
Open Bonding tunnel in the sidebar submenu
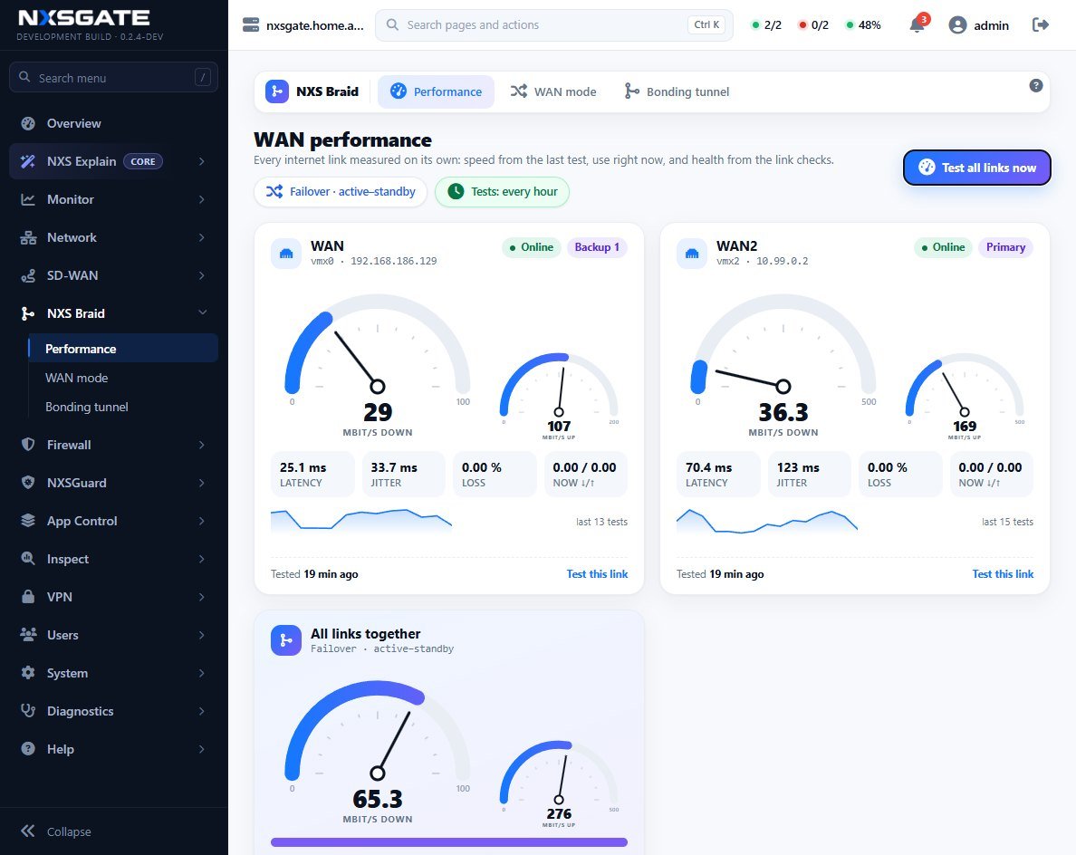point(123,407)
